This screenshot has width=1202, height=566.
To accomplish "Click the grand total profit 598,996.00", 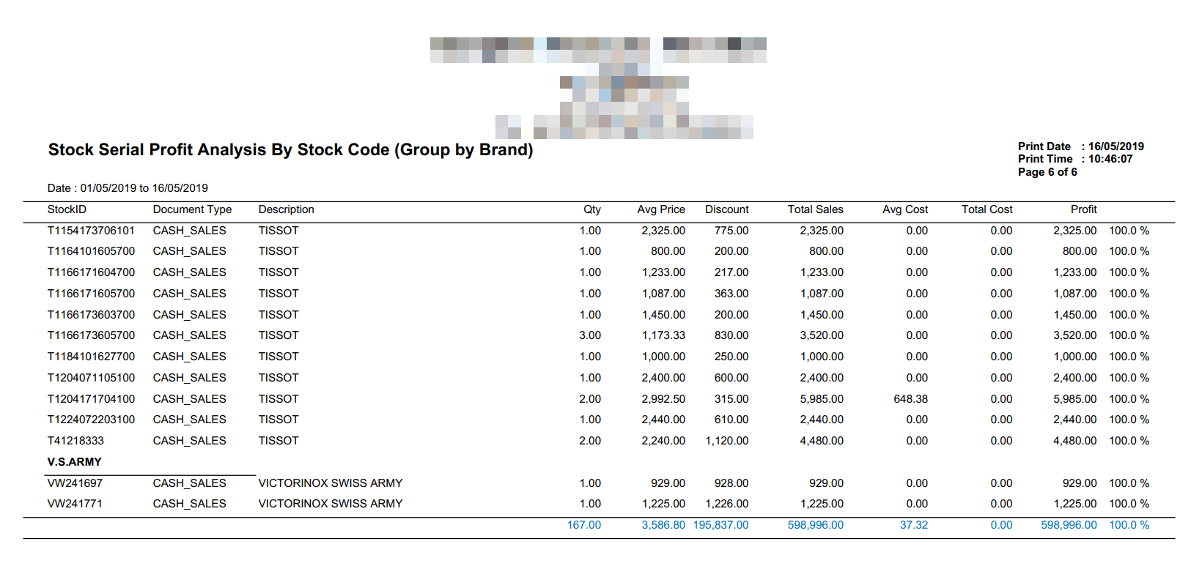I will coord(1069,525).
